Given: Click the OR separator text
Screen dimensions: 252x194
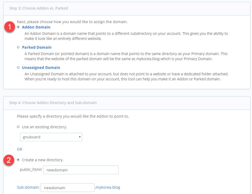Looking at the screenshot, I should coord(19,149).
